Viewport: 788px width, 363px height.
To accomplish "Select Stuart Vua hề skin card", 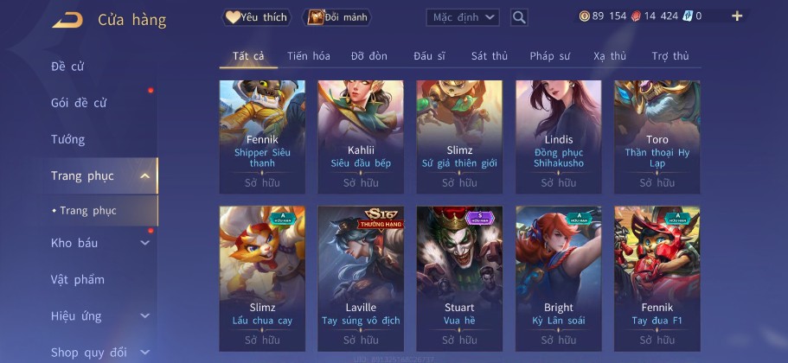I will point(459,278).
